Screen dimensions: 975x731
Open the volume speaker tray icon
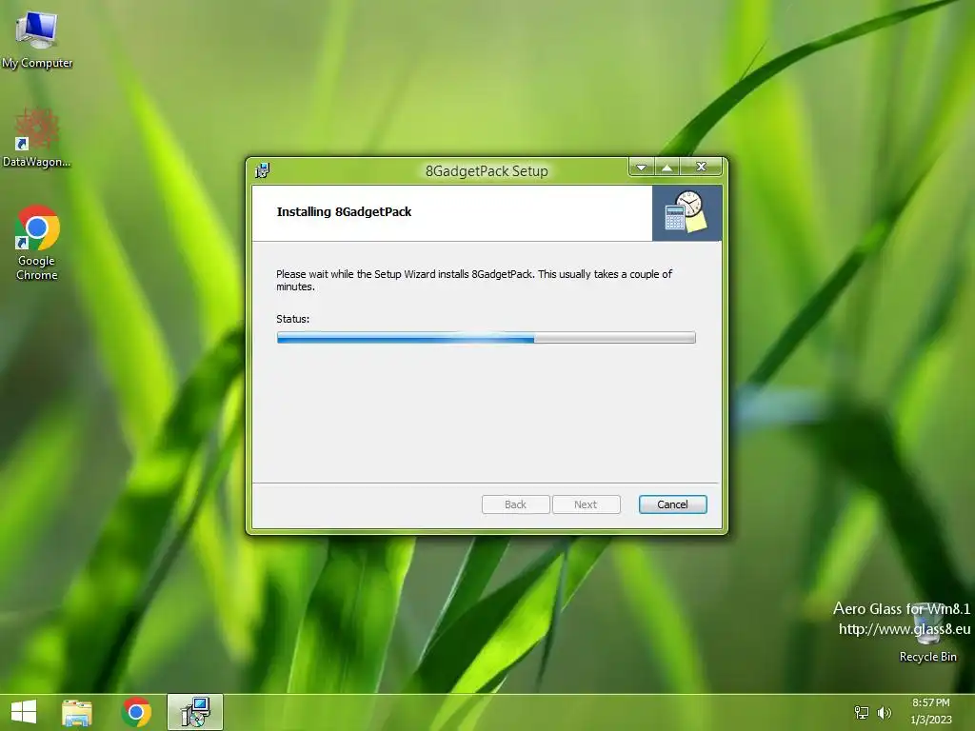click(884, 712)
